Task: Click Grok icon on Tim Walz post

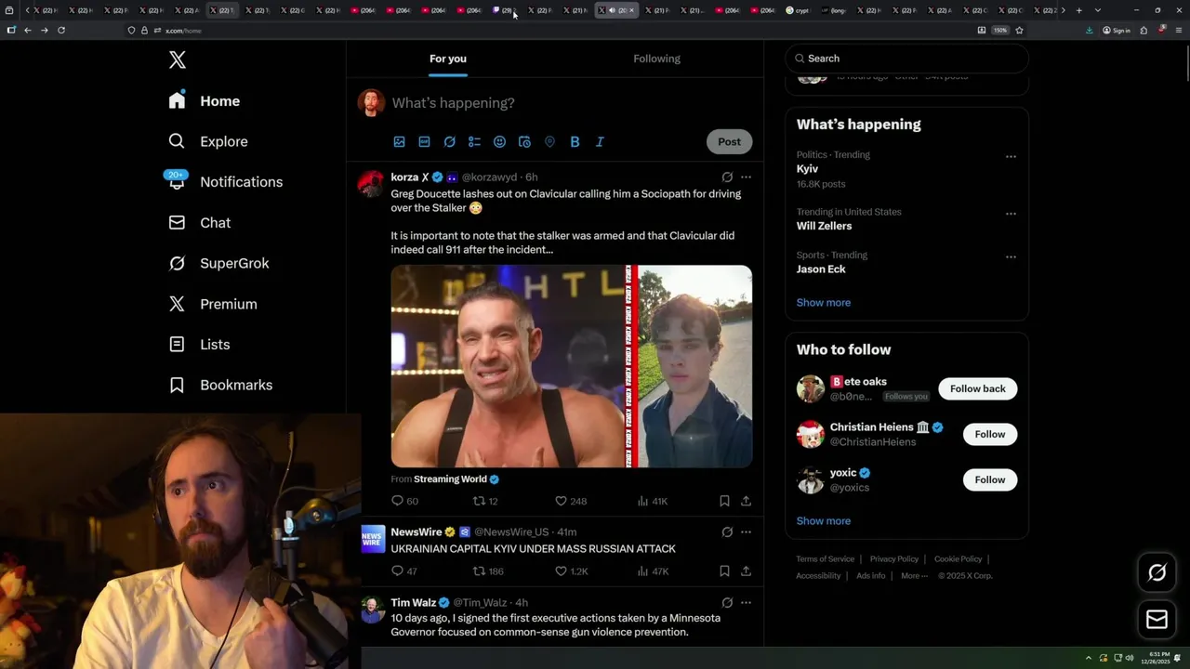Action: pyautogui.click(x=727, y=603)
